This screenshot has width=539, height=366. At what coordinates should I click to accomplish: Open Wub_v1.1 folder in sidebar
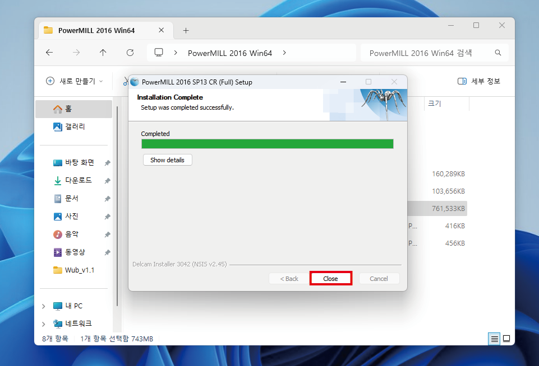tap(74, 270)
